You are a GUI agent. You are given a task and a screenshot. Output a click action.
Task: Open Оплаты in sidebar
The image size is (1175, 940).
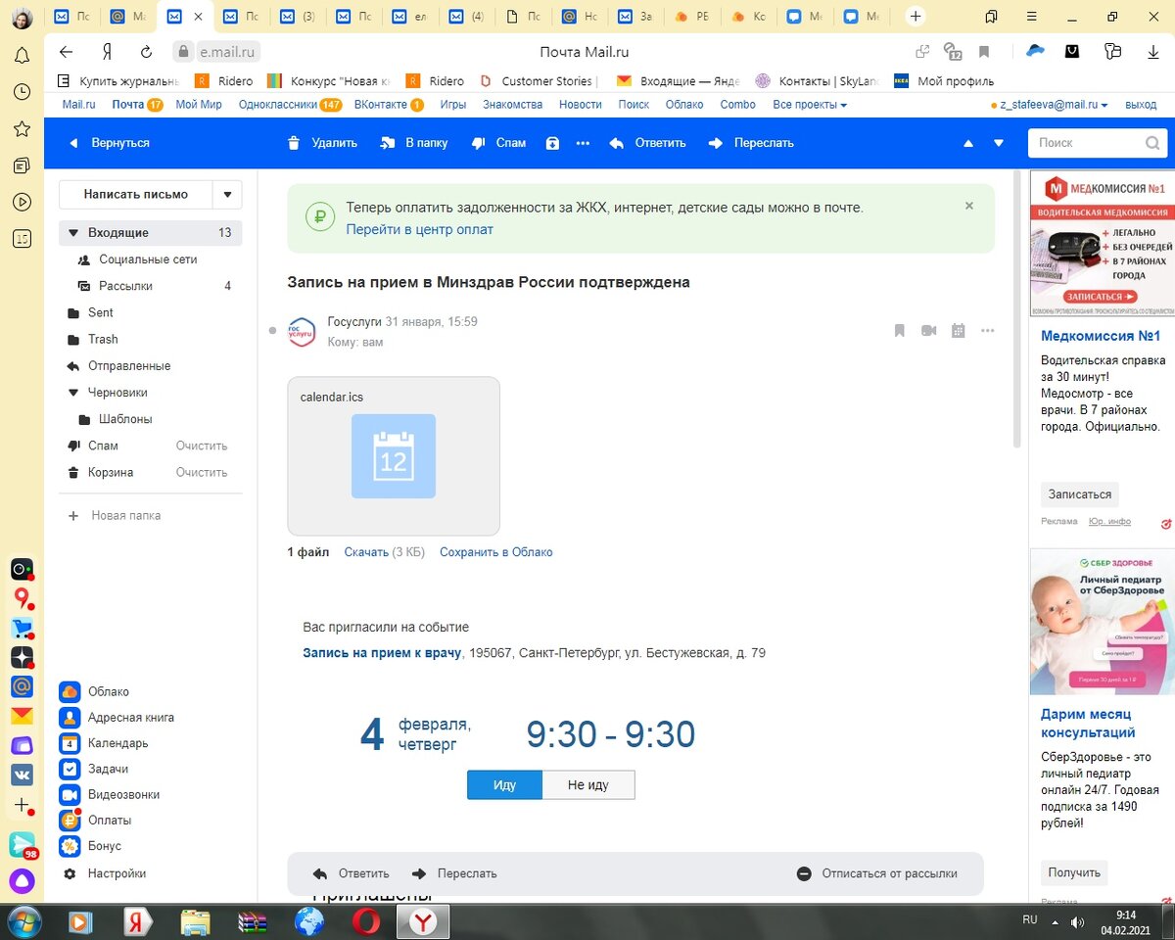point(109,820)
